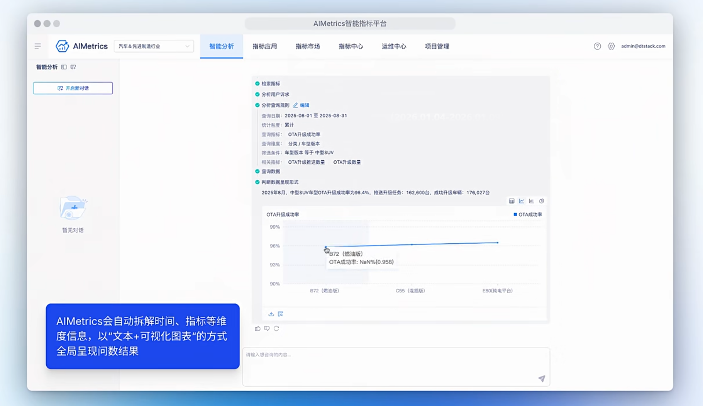Click the OTA升级数量 related metric tag

click(347, 162)
